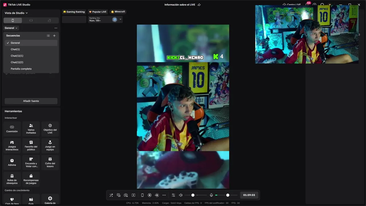366x206 pixels.
Task: Click the dashed-circle record icon
Action: [157, 195]
